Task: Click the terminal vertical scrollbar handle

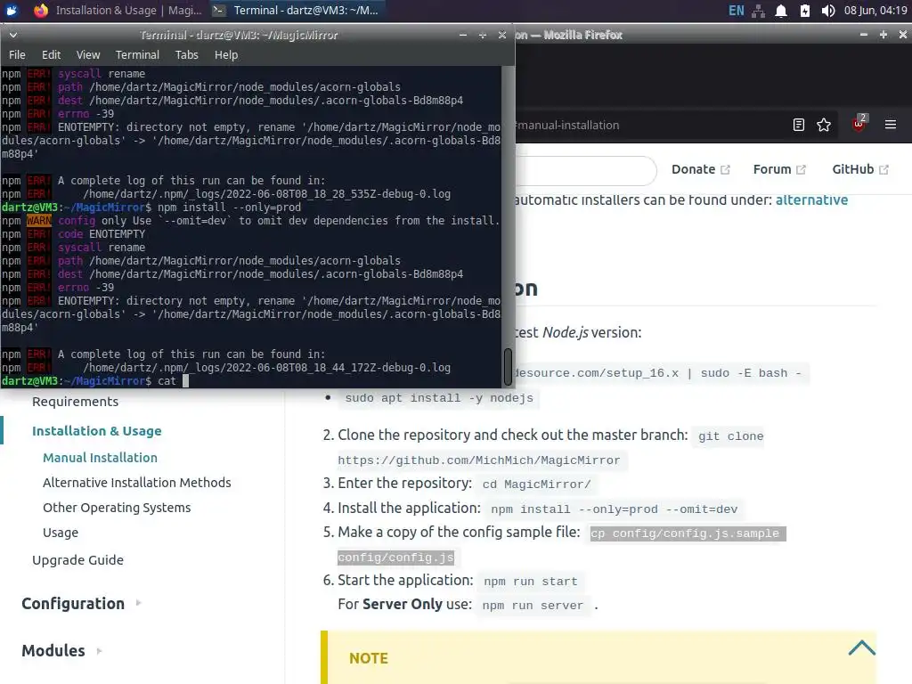Action: click(508, 366)
